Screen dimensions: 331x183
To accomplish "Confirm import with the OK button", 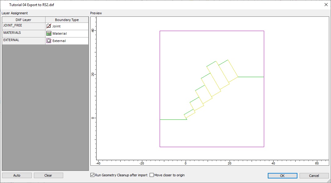I will [x=282, y=175].
